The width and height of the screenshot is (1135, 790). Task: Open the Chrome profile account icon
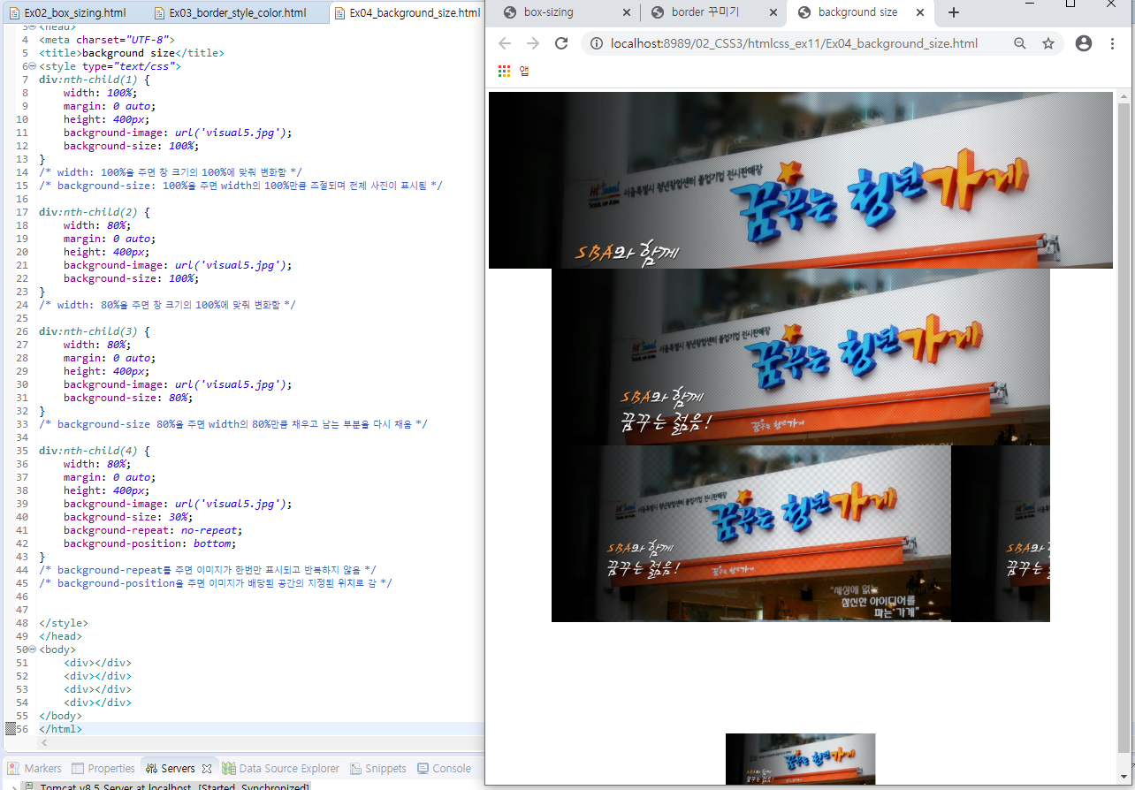pyautogui.click(x=1084, y=43)
